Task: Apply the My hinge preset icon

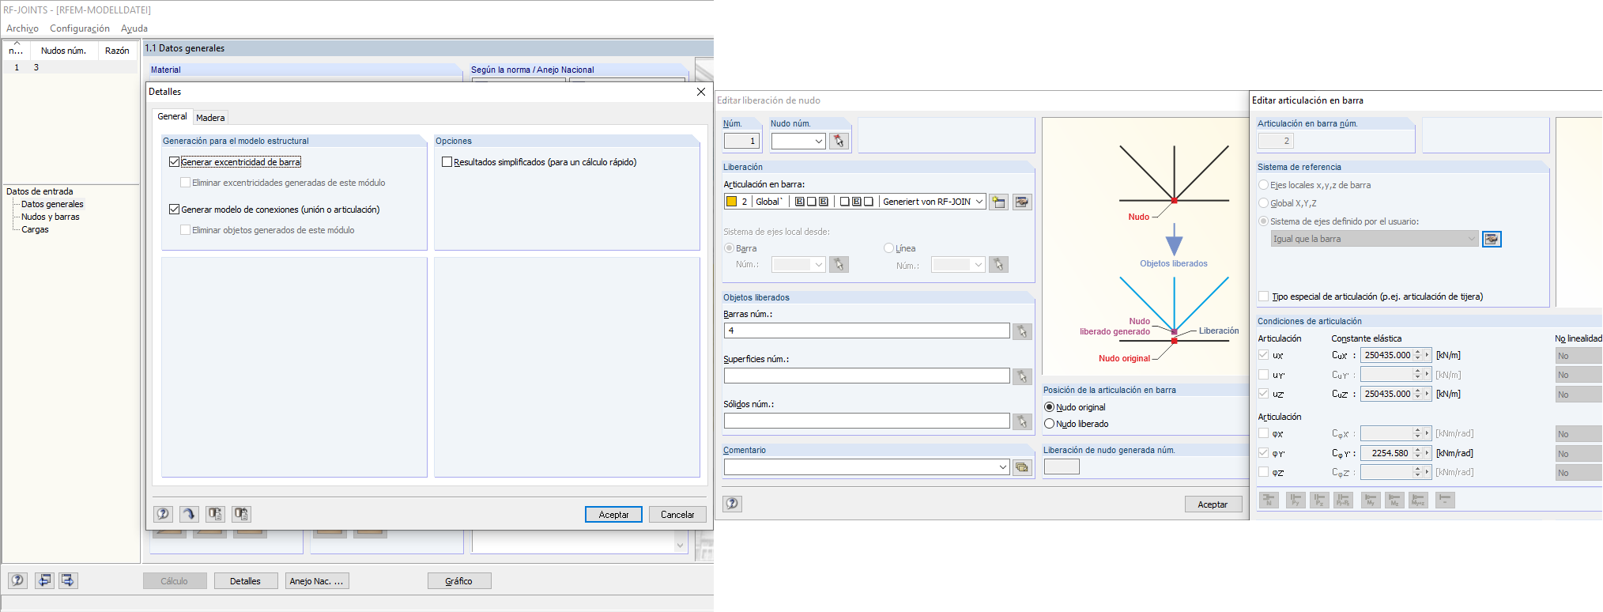Action: tap(1371, 500)
